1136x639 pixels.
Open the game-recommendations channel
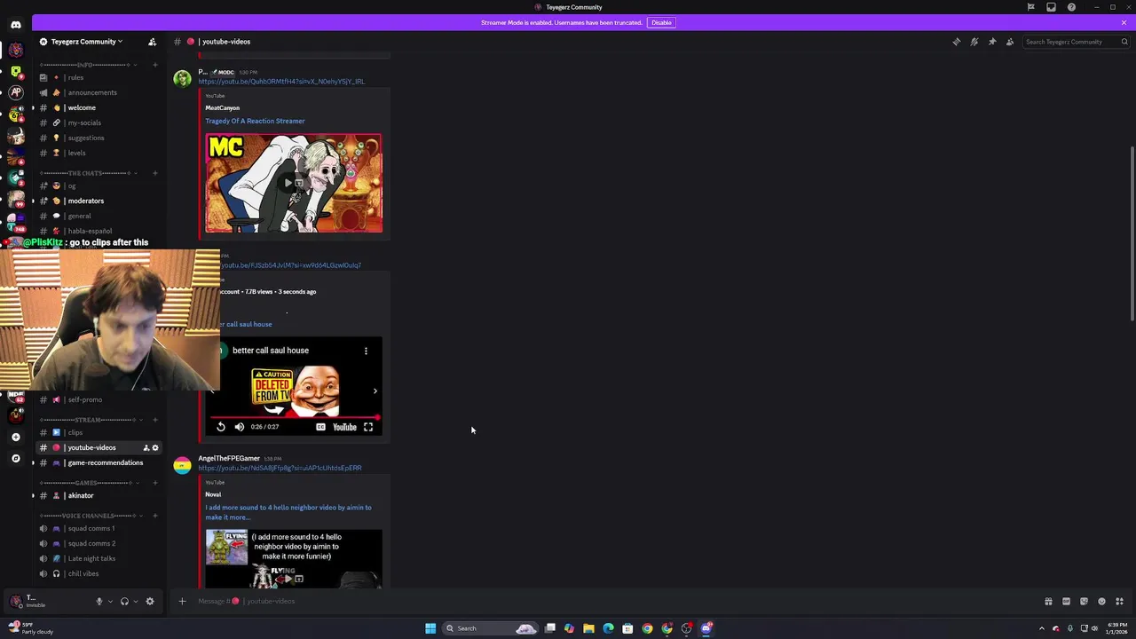(x=98, y=462)
